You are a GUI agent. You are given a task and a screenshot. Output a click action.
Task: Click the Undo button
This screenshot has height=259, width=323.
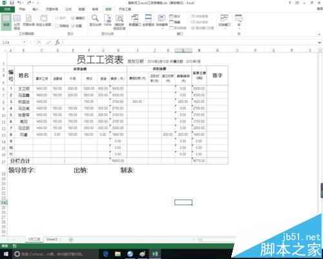click(x=19, y=3)
